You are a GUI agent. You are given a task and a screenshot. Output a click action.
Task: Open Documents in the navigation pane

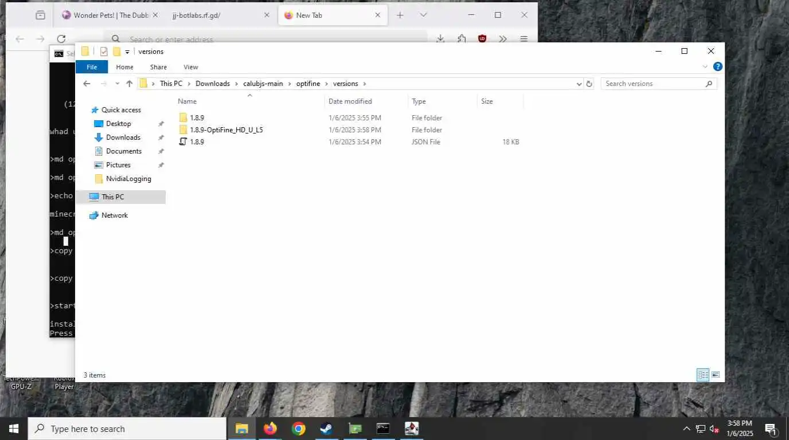coord(123,151)
